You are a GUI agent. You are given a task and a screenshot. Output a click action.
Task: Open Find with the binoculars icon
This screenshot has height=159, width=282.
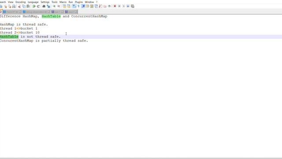pyautogui.click(x=44, y=6)
